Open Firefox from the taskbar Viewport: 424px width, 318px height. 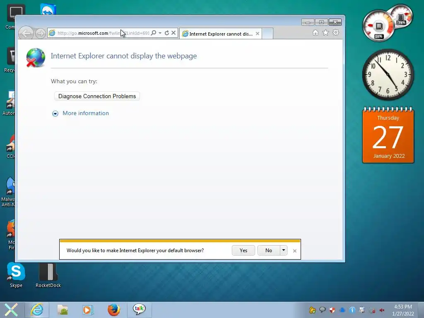click(114, 310)
